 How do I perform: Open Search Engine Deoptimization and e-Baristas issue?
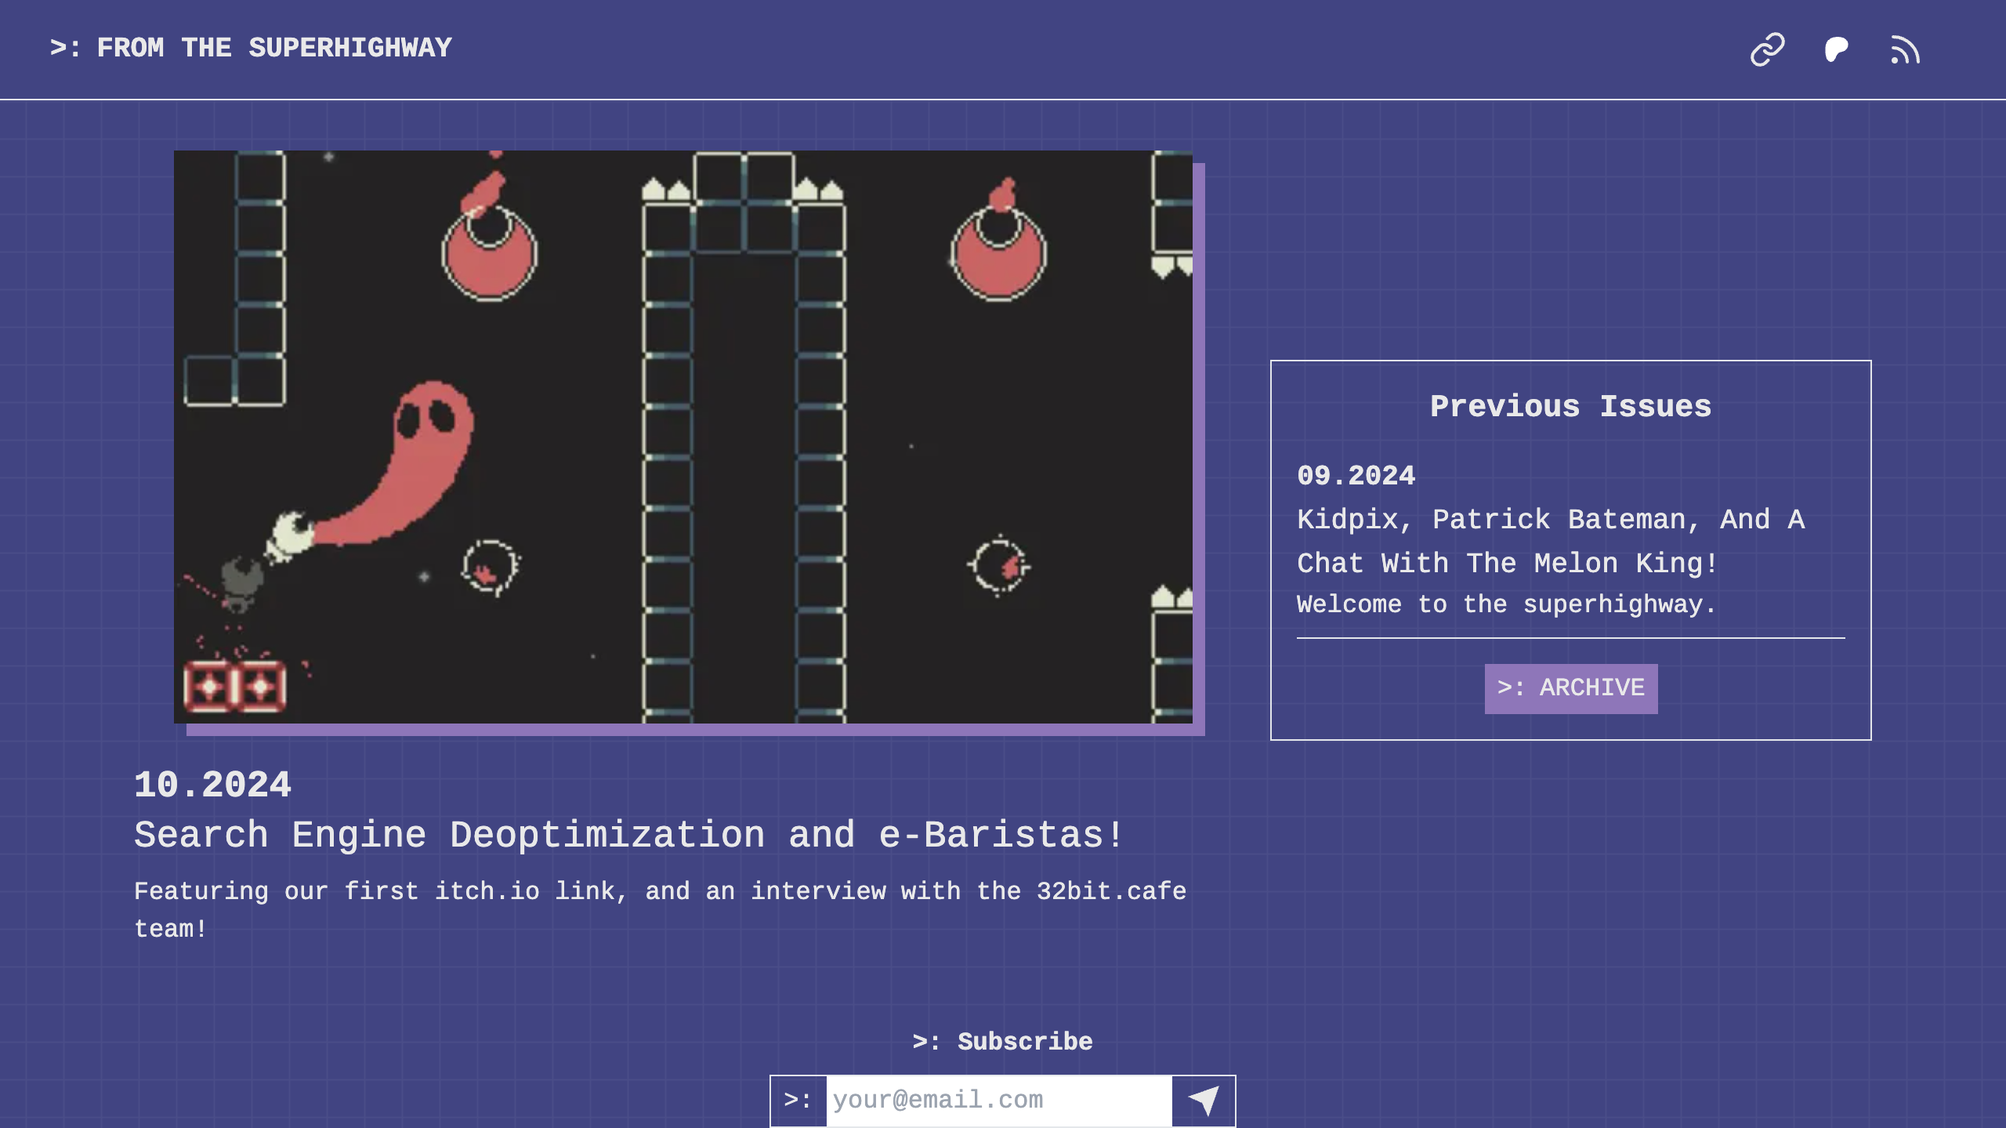point(629,835)
